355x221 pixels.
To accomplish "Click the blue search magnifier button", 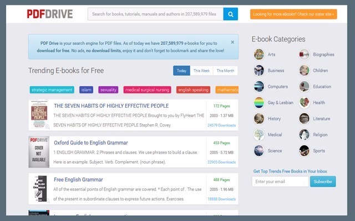I will pyautogui.click(x=231, y=14).
